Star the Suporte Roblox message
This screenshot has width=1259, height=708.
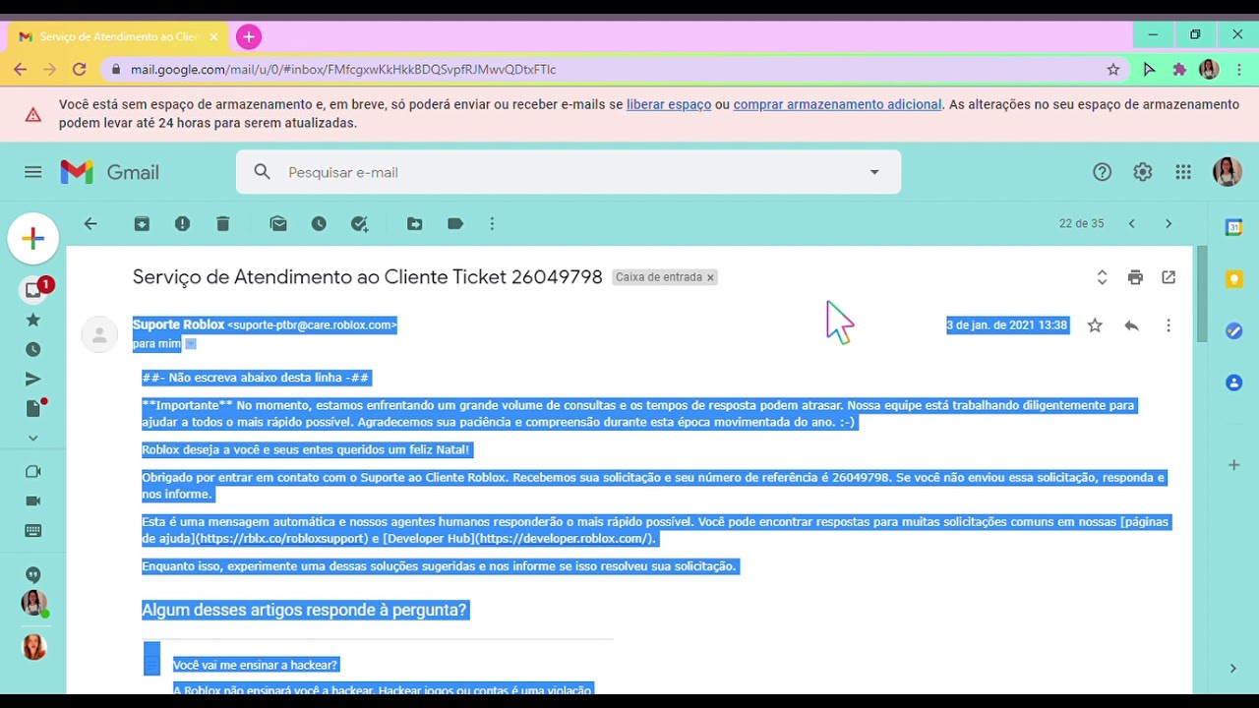coord(1095,325)
